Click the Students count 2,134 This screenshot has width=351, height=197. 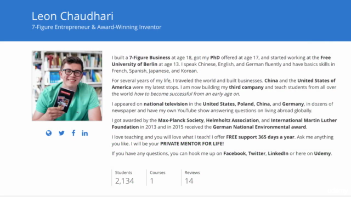(x=124, y=181)
